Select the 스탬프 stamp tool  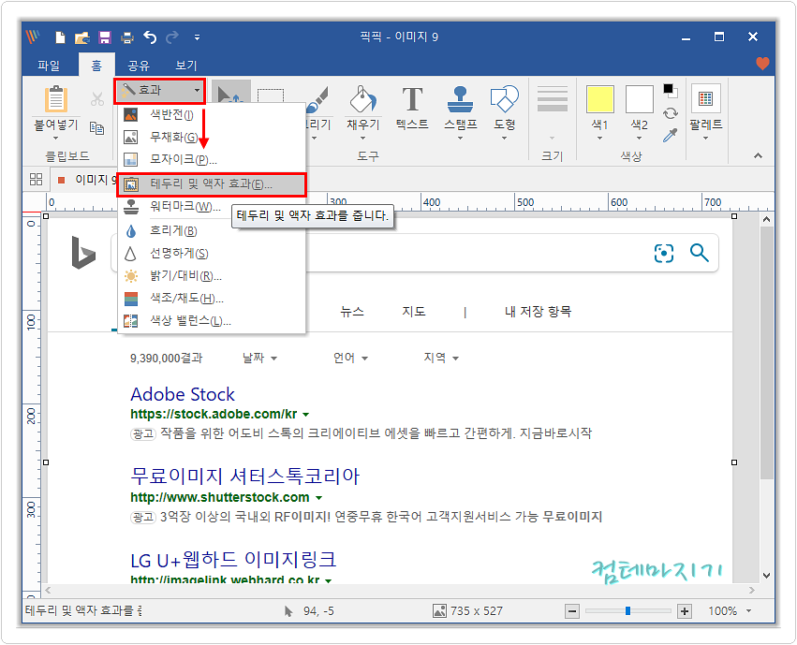click(461, 99)
